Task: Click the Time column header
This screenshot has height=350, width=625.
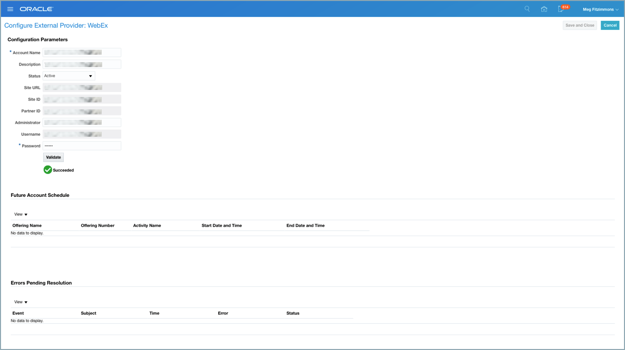Action: coord(155,313)
